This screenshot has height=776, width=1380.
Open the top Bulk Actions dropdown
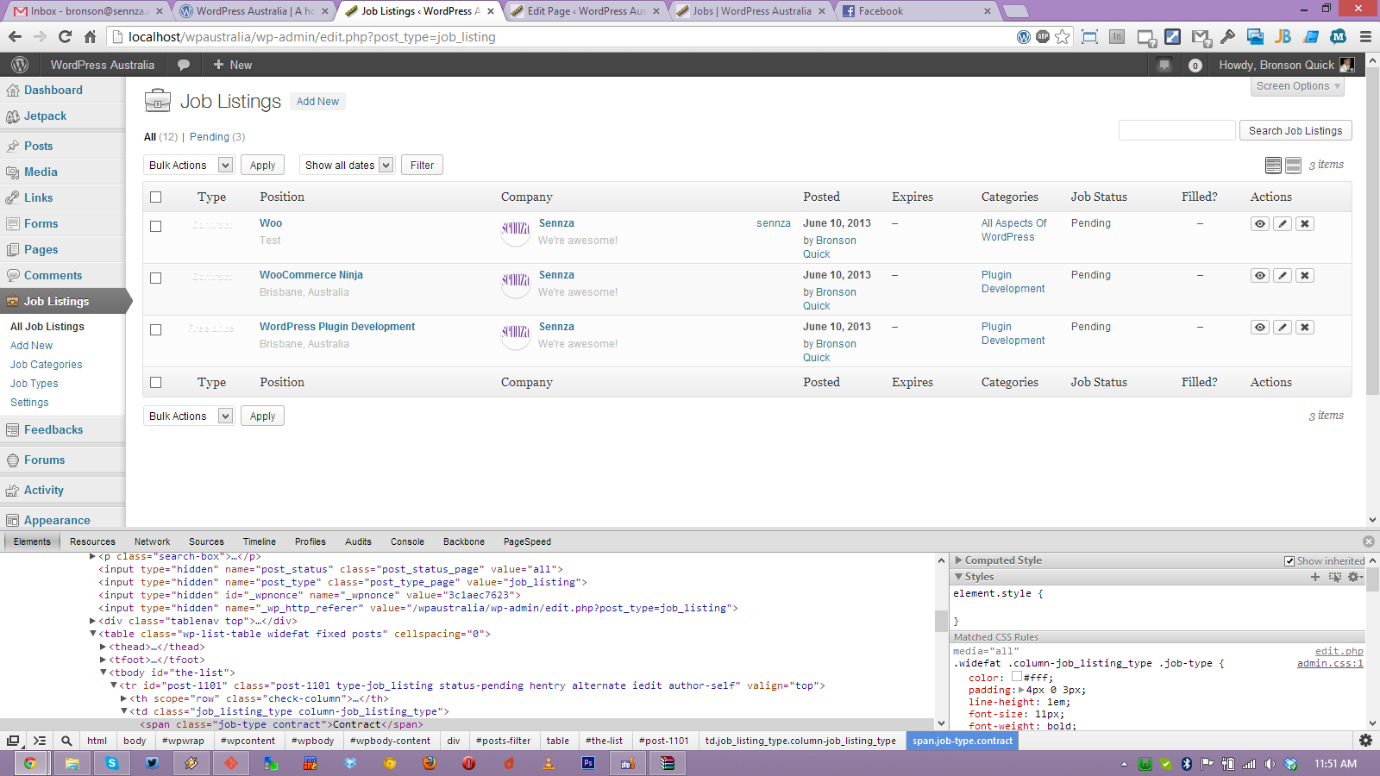[x=189, y=166]
